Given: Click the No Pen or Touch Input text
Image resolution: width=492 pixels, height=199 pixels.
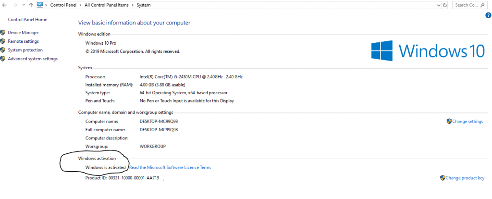Looking at the screenshot, I should (x=187, y=101).
